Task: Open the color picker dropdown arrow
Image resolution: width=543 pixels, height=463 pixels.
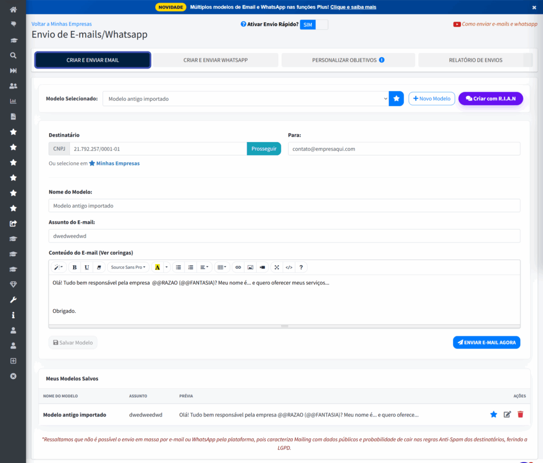Action: coord(167,267)
